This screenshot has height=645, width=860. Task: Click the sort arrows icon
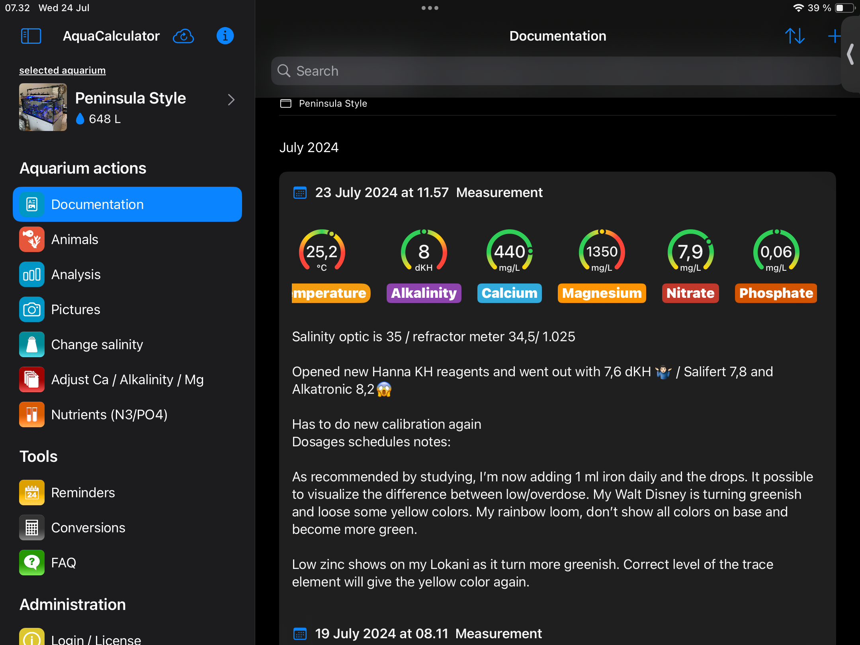[795, 36]
